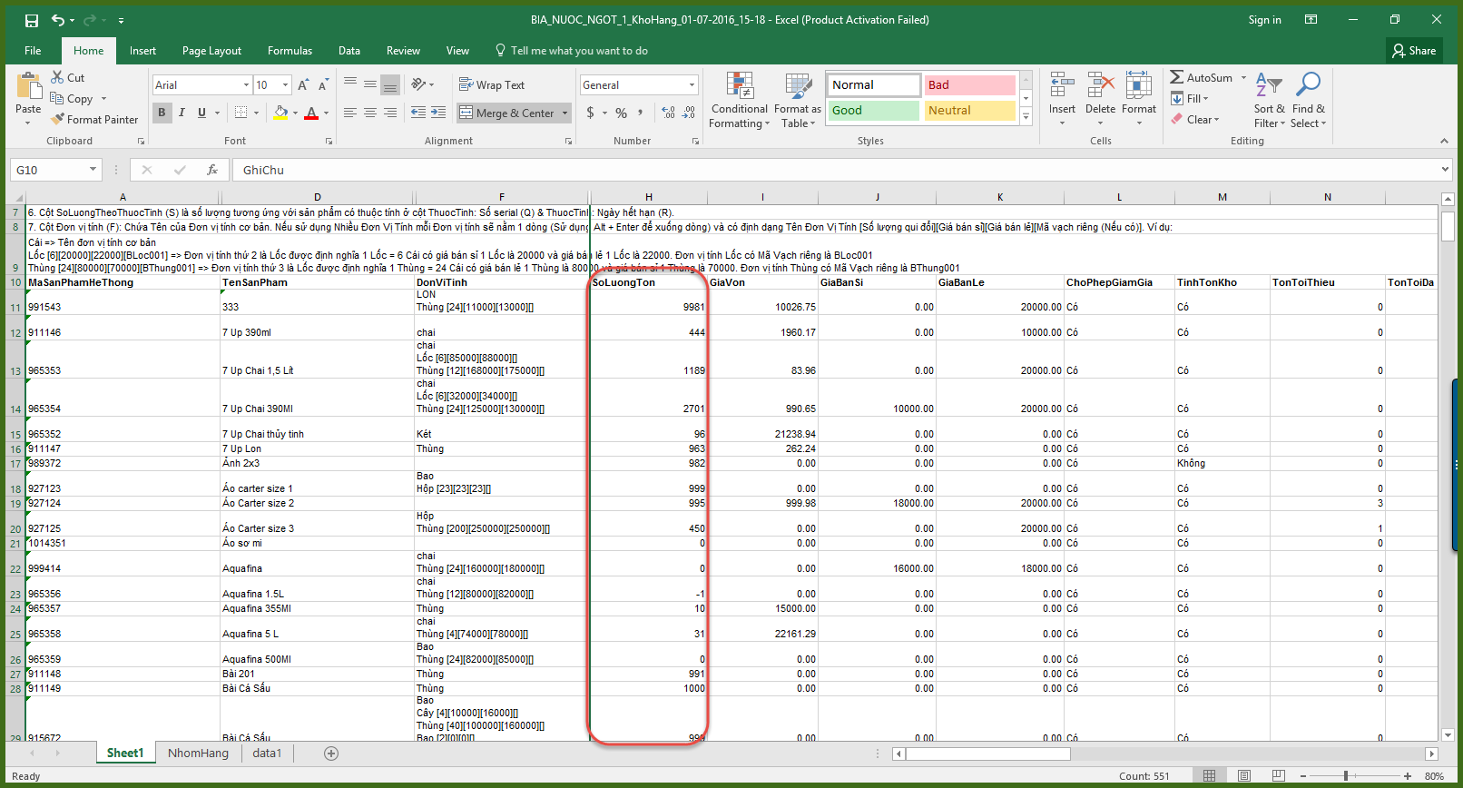Image resolution: width=1463 pixels, height=788 pixels.
Task: Click the Format Painter brush icon
Action: click(x=58, y=119)
